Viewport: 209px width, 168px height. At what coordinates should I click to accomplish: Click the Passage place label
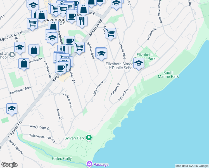[101, 164]
